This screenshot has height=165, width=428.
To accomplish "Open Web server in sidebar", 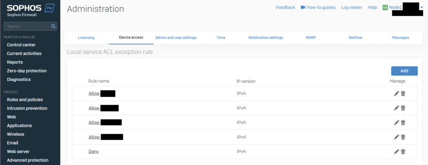I will (18, 151).
